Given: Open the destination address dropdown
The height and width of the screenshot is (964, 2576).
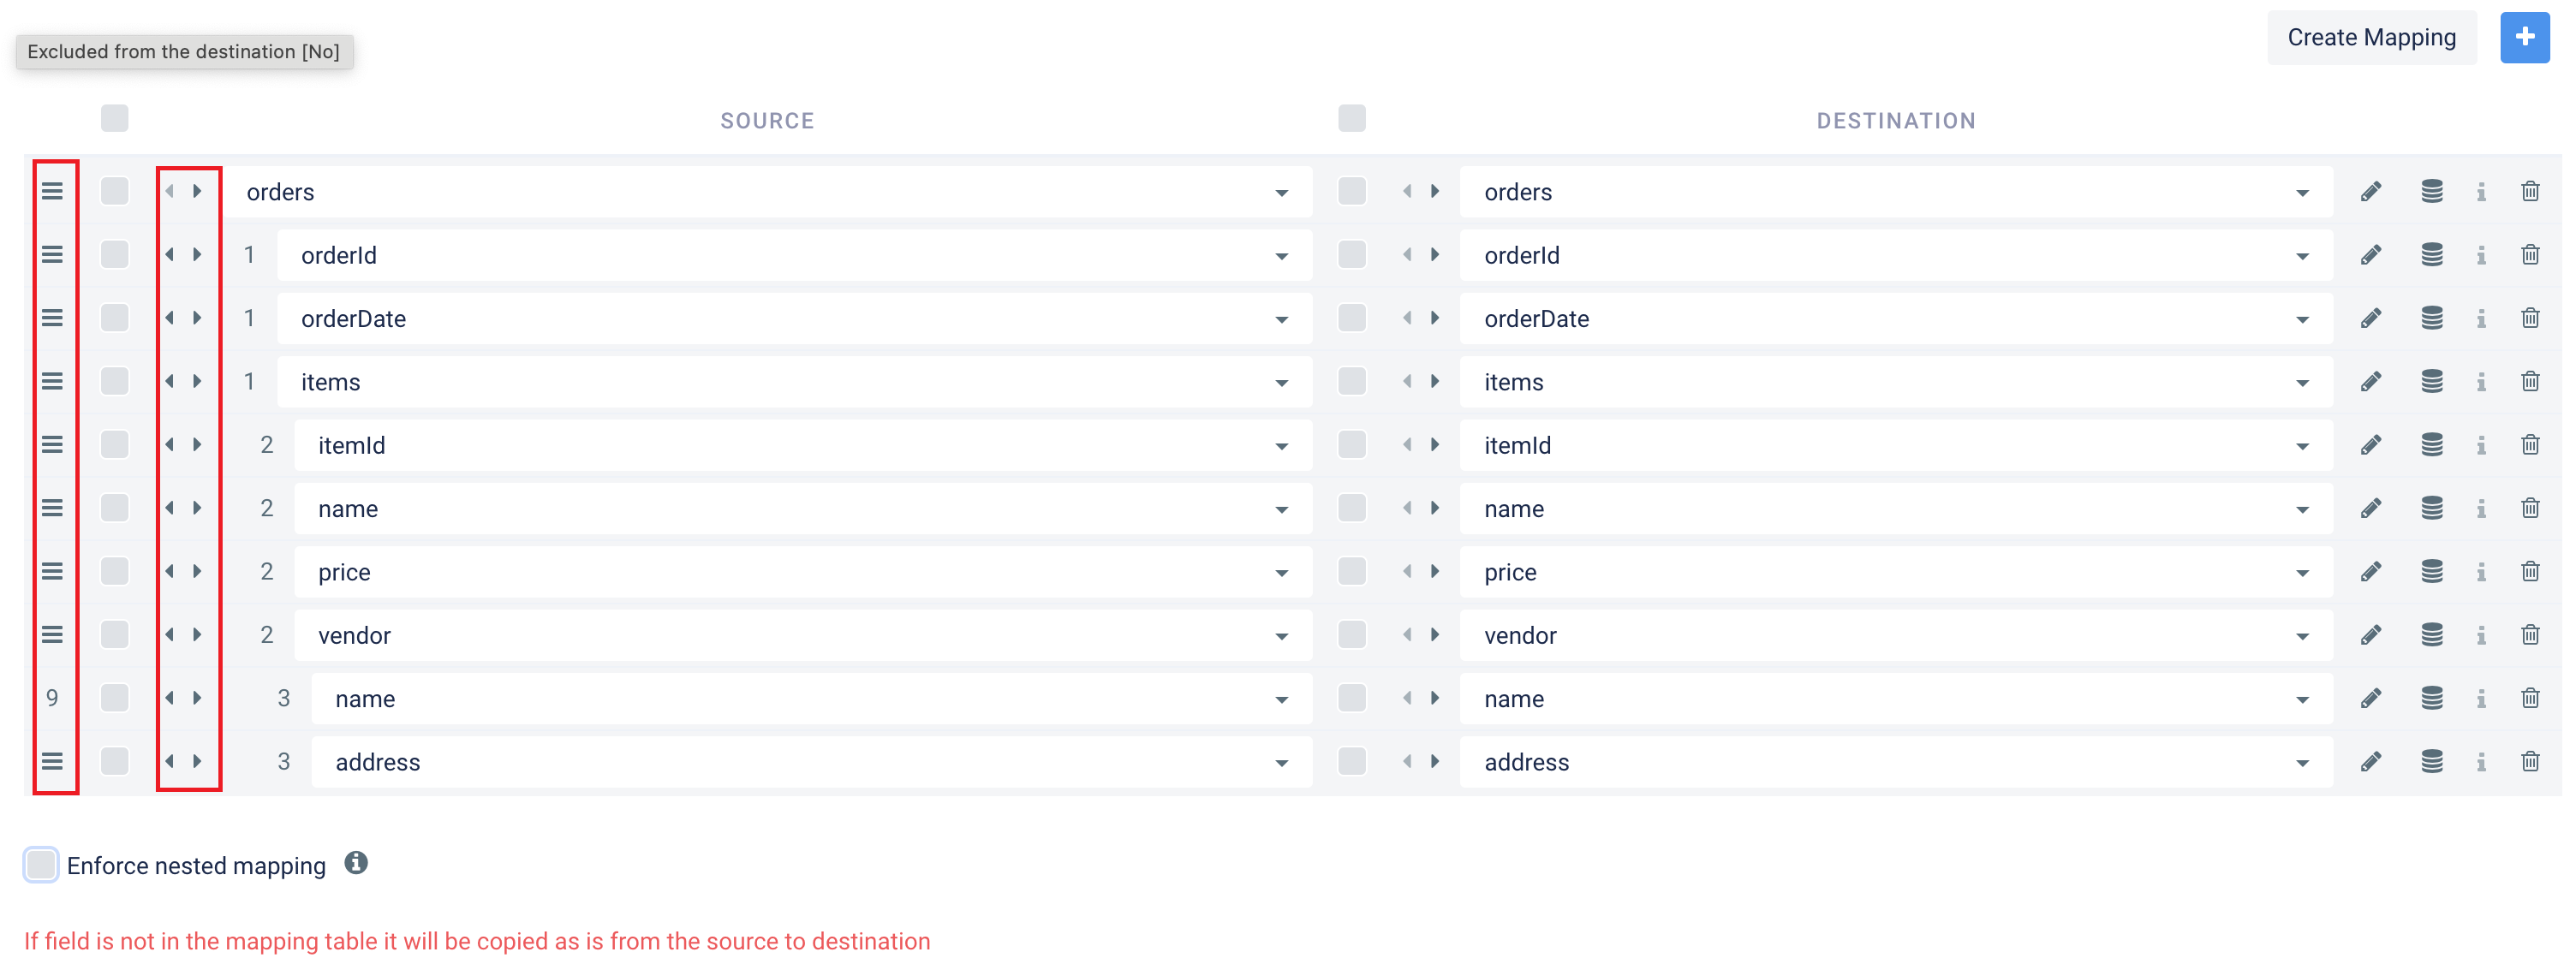Looking at the screenshot, I should click(2302, 763).
